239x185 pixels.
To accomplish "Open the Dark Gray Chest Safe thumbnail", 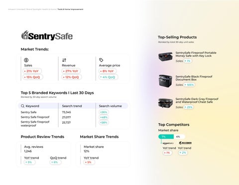I will coord(165,103).
